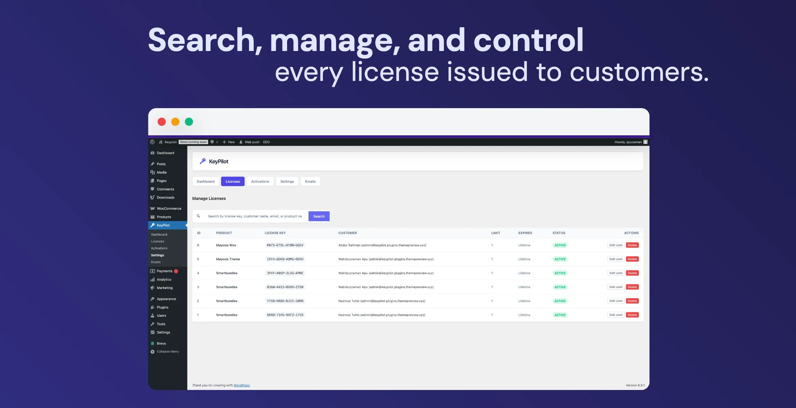Viewport: 796px width, 408px height.
Task: Collapse the admin sidebar menu
Action: 167,352
